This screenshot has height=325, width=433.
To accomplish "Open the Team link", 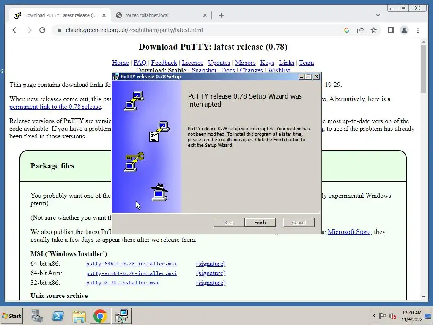I will [x=307, y=63].
